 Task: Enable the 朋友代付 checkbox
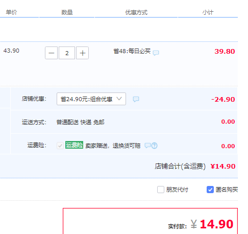161,190
